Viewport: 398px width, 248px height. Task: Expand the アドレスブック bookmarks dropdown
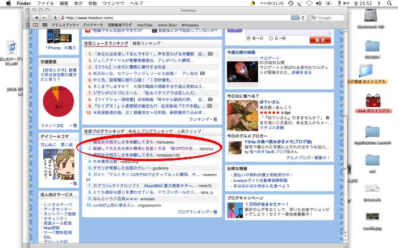[x=65, y=25]
